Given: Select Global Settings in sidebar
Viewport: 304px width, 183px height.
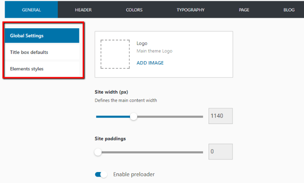Looking at the screenshot, I should click(x=42, y=36).
